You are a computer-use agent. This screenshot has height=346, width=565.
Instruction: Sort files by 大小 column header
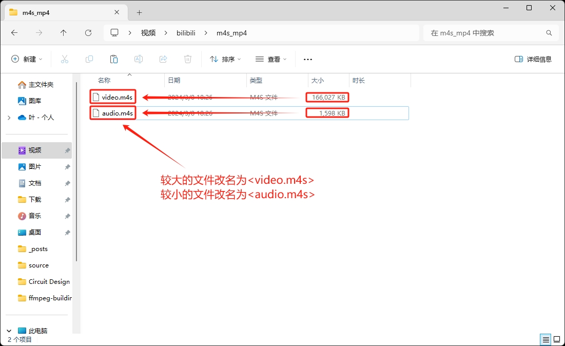click(x=318, y=81)
